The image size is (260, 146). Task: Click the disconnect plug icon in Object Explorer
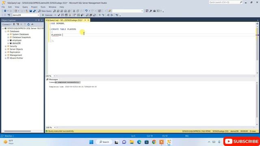point(18,24)
